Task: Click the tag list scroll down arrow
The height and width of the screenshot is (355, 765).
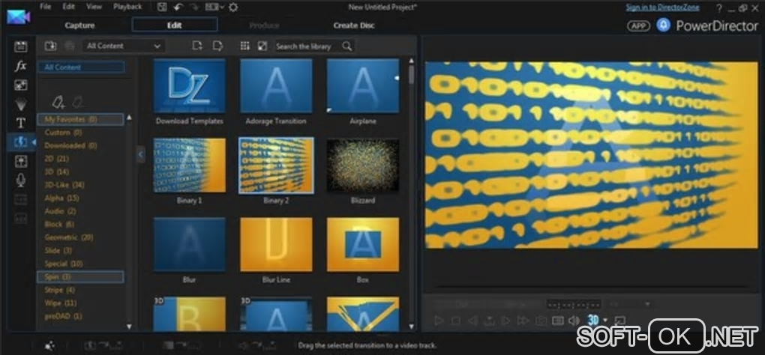Action: (129, 327)
